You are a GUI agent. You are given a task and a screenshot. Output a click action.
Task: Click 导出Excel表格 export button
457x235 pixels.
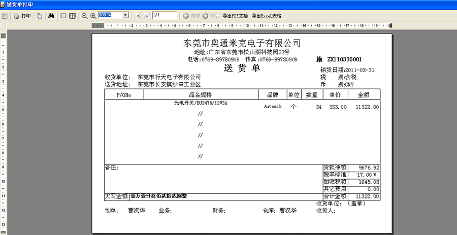point(267,16)
